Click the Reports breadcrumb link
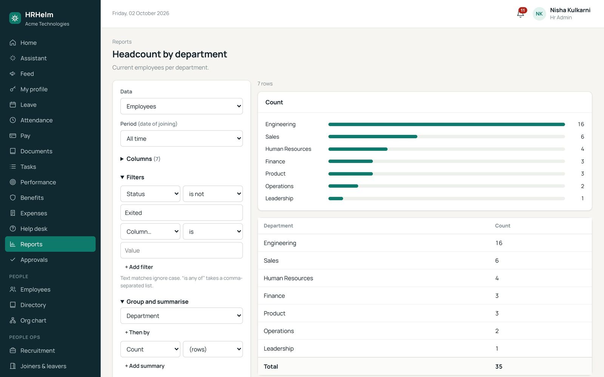The image size is (604, 377). [x=122, y=42]
